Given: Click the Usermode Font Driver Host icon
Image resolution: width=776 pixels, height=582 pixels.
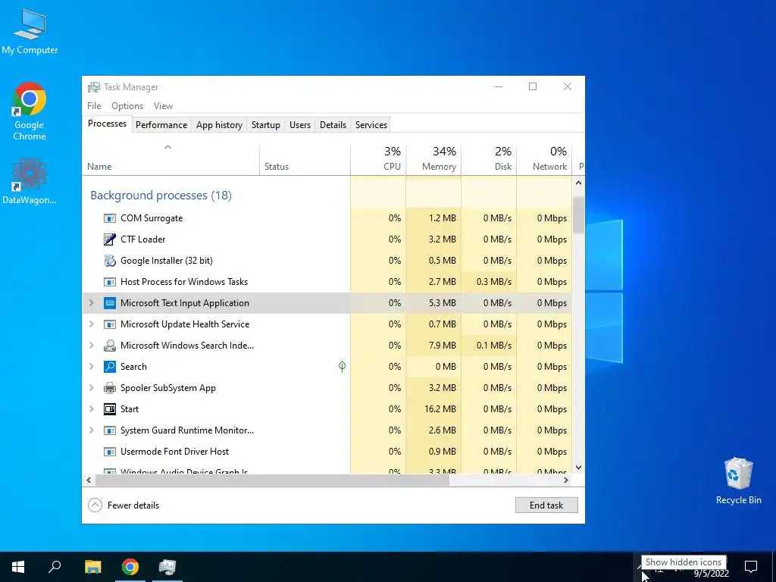Looking at the screenshot, I should click(109, 452).
